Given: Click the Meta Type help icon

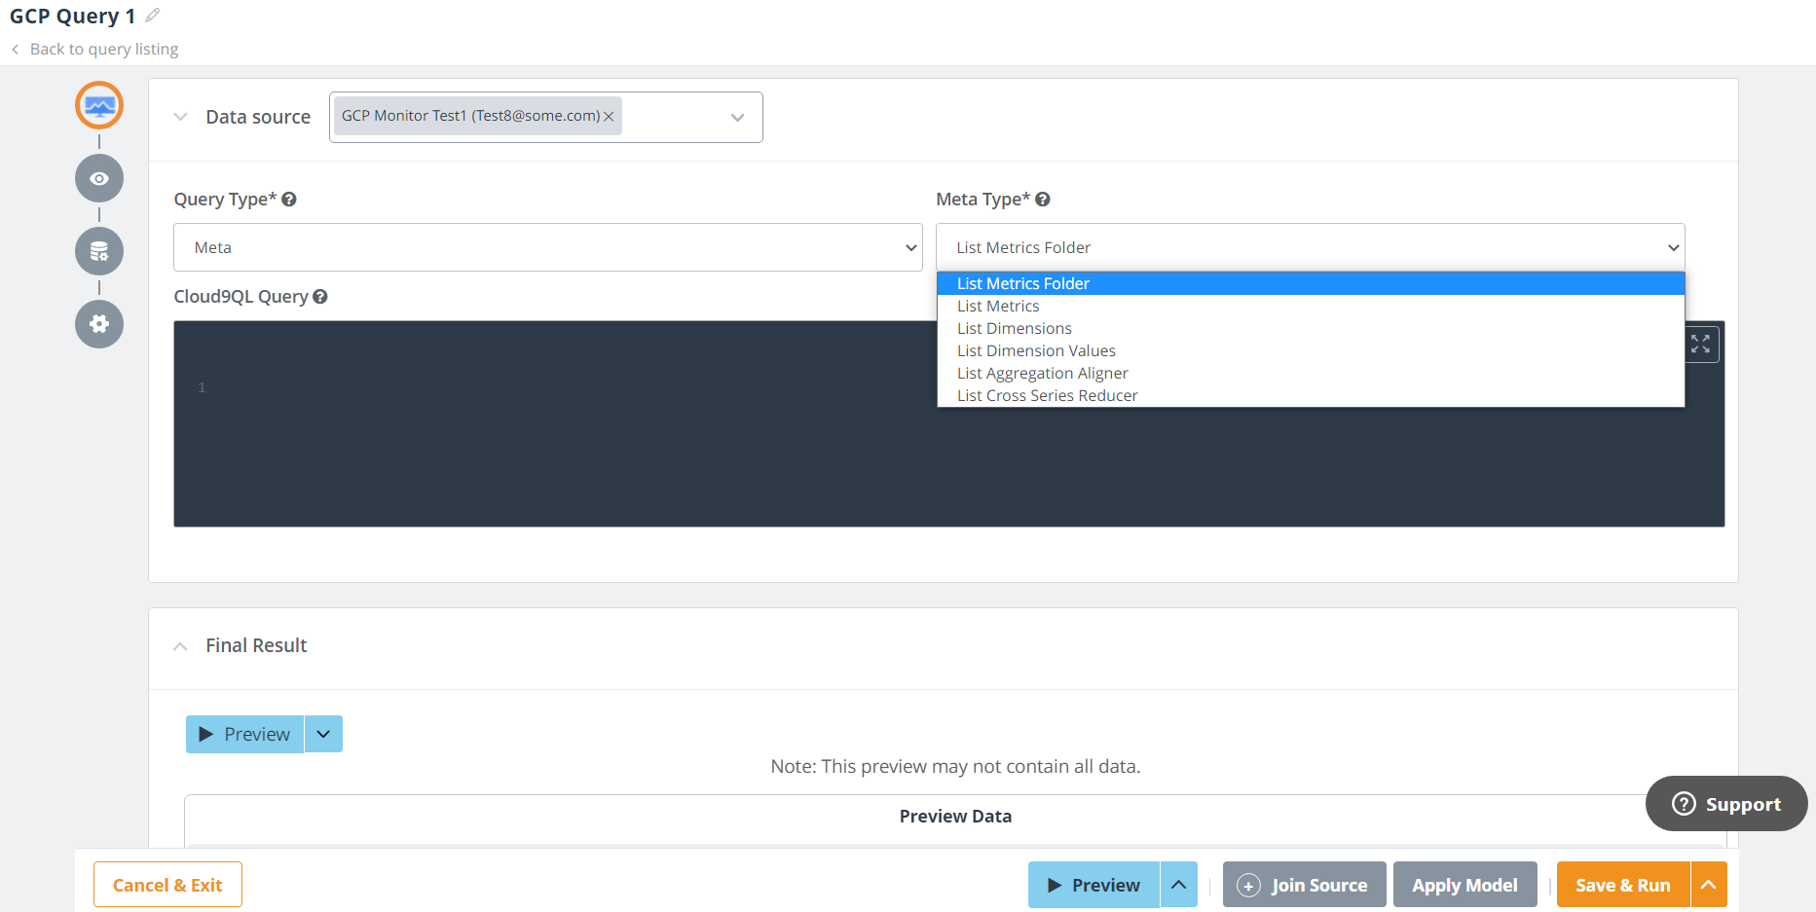Looking at the screenshot, I should 1043,200.
